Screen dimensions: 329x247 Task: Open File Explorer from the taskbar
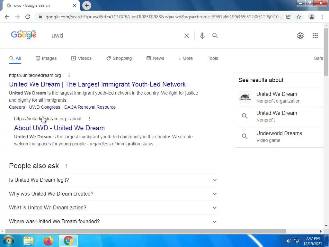point(29,241)
